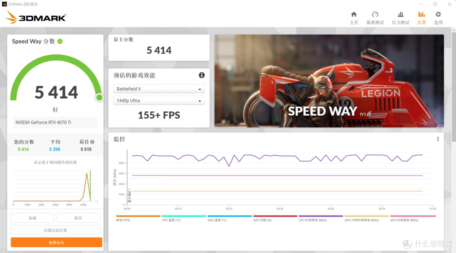Viewport: 456px width, 253px height.
Task: Click the orange 再次运行 run again button
Action: [57, 242]
